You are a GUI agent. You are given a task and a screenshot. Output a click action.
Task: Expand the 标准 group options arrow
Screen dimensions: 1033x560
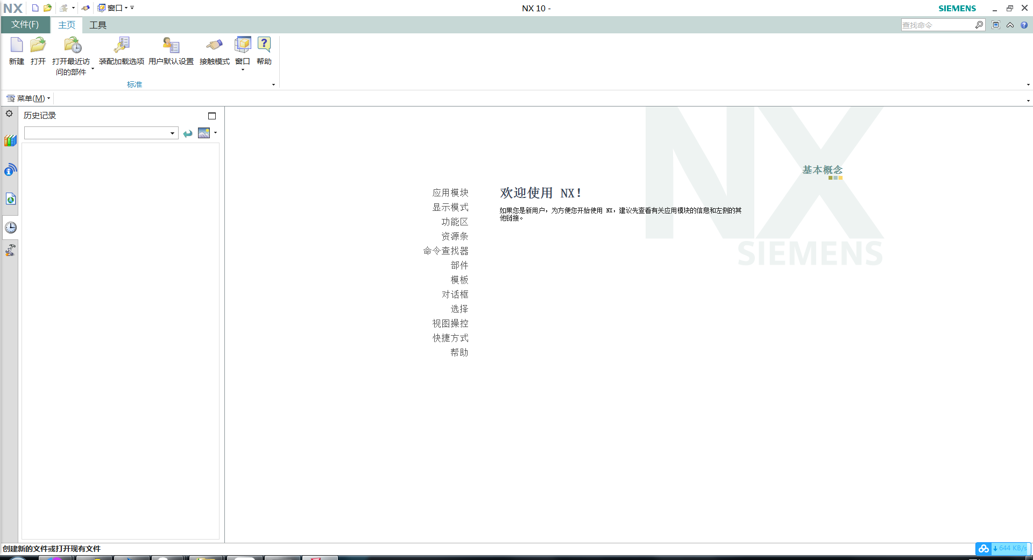[273, 84]
